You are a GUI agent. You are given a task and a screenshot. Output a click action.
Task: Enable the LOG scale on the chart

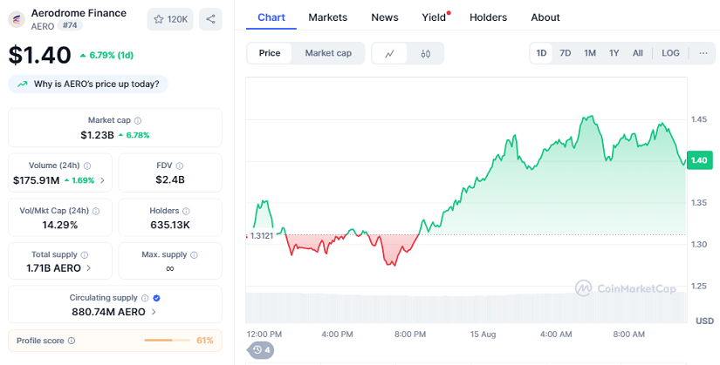click(670, 53)
